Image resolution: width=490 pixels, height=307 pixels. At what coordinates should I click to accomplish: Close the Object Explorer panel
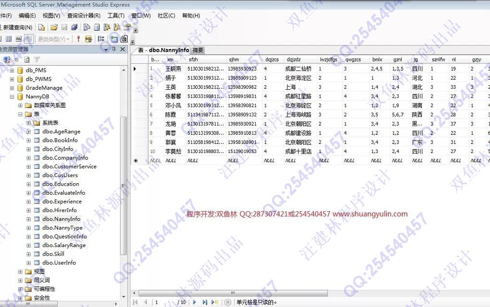[x=122, y=49]
